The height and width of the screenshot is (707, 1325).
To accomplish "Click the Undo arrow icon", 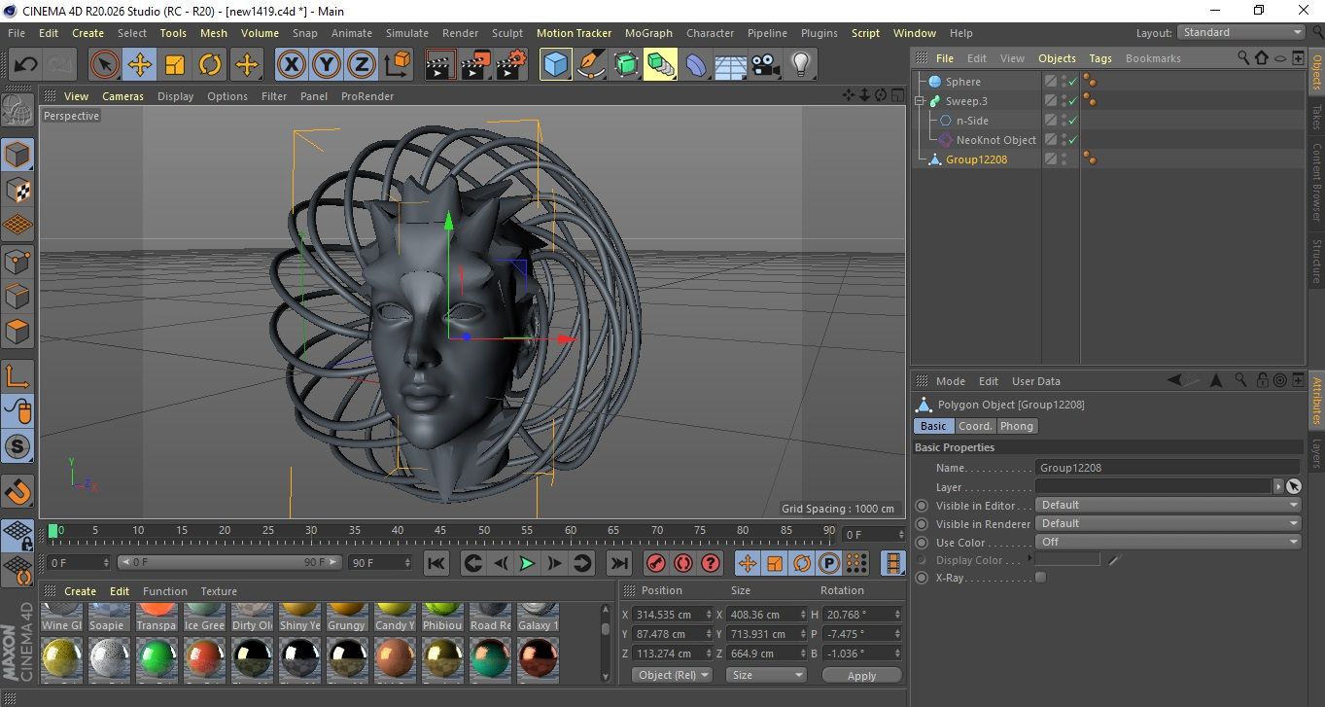I will click(25, 65).
